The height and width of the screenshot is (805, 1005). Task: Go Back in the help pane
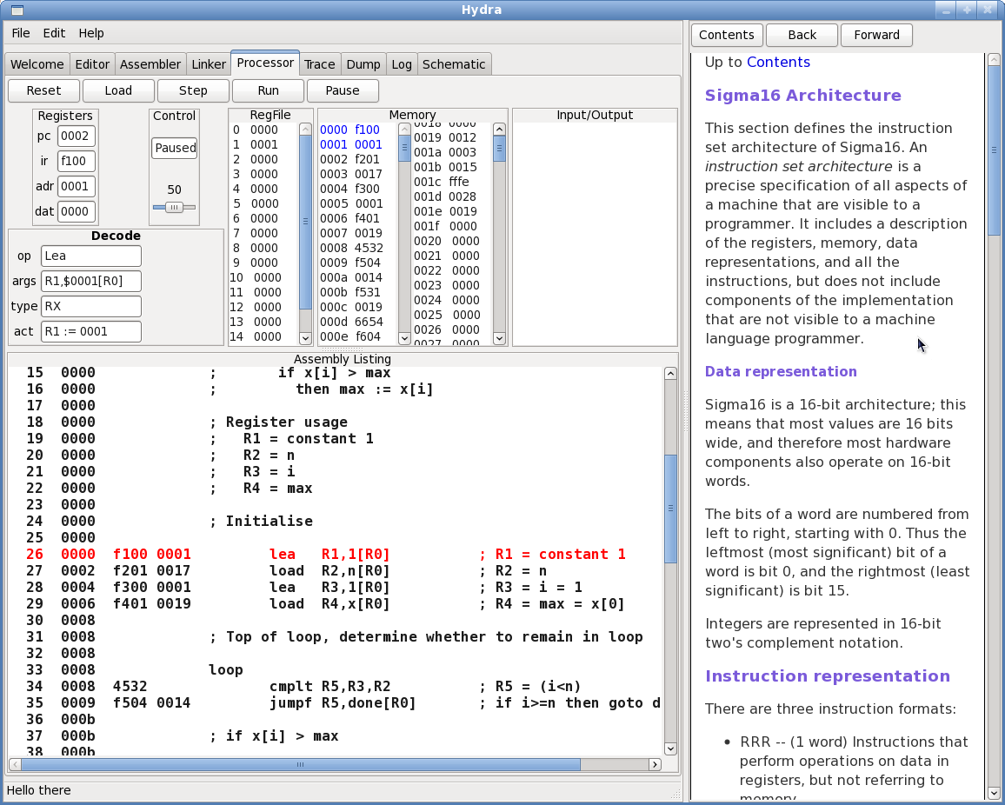(x=802, y=36)
